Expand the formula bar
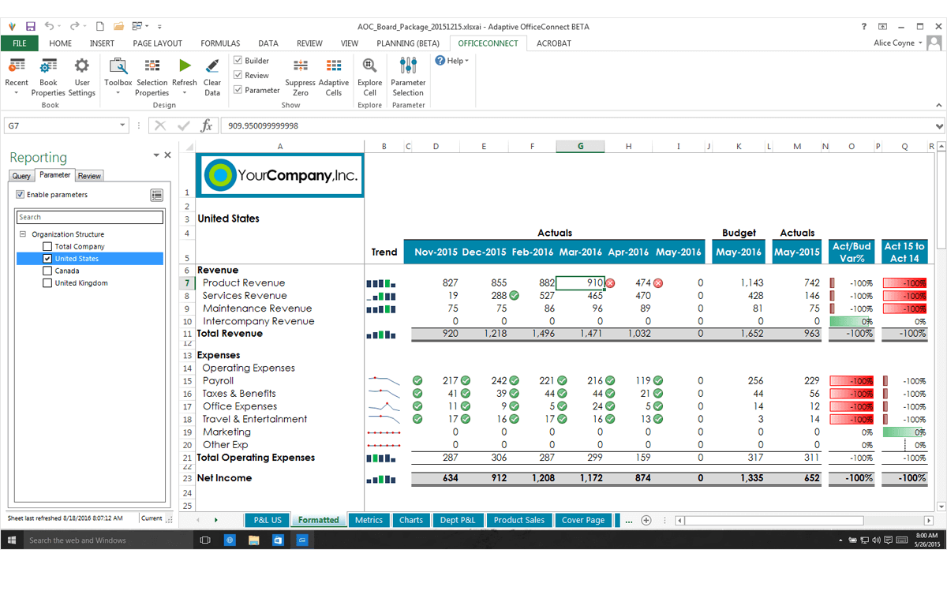Screen dimensions: 947x602 (939, 125)
